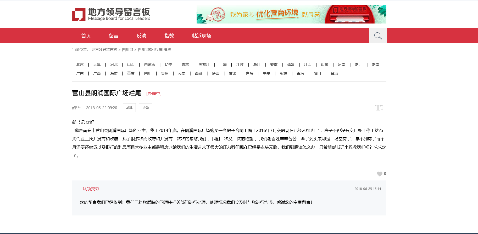Click the 求助 tag button

coord(146,108)
